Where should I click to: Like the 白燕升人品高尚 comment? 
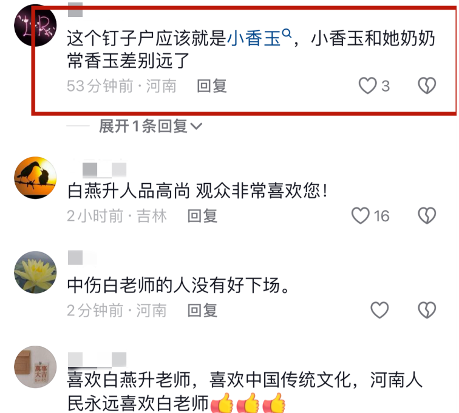pos(361,216)
